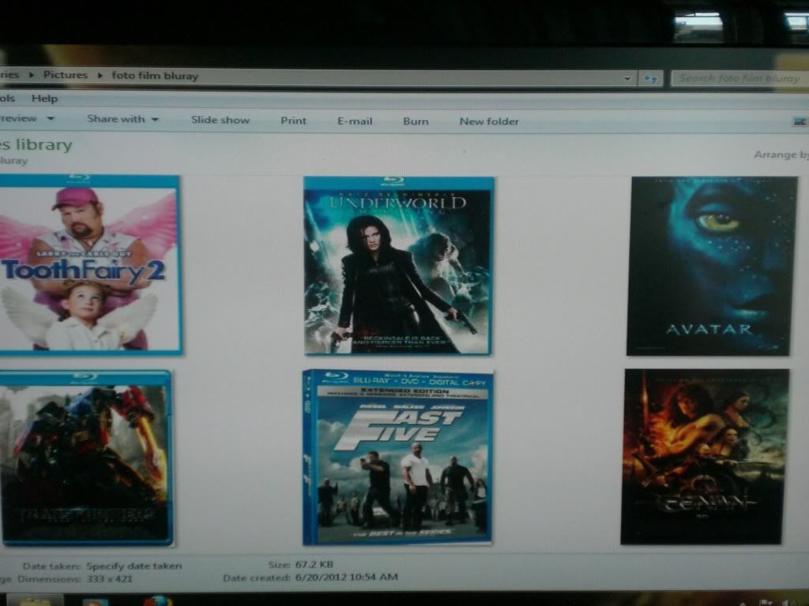Image resolution: width=809 pixels, height=606 pixels.
Task: Select the Conan poster thumbnail
Action: click(705, 457)
